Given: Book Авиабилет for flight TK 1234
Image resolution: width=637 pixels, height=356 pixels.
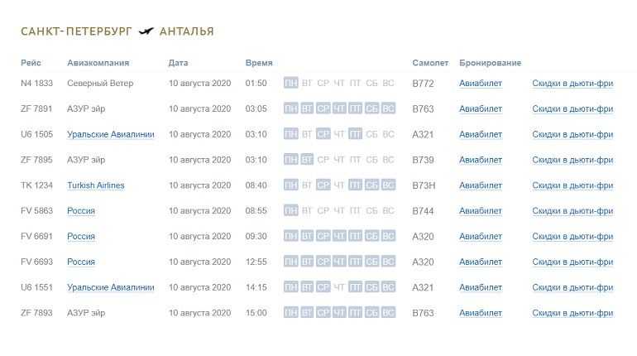Looking at the screenshot, I should 481,185.
